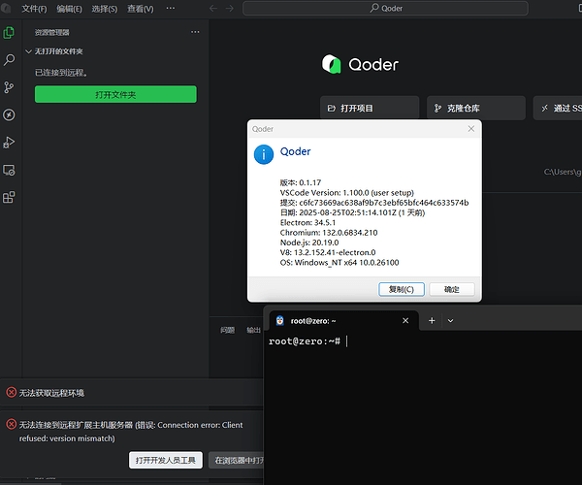The height and width of the screenshot is (485, 582).
Task: Open Run and Debug view
Action: [9, 143]
